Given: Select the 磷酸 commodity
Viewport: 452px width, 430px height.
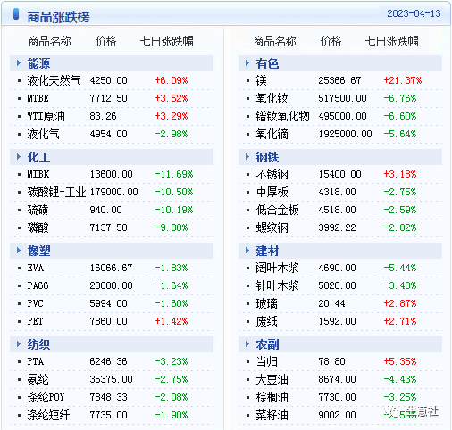Looking at the screenshot, I should tap(38, 227).
